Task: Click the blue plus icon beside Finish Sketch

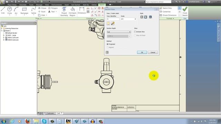Action: (180, 8)
